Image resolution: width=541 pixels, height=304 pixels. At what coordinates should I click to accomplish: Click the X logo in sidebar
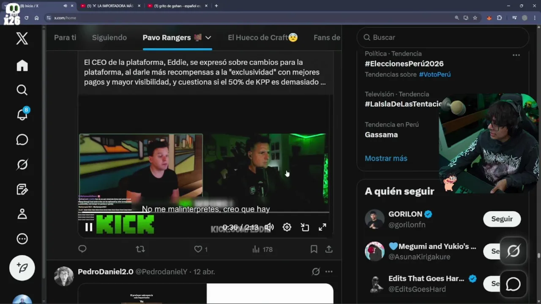click(x=22, y=38)
